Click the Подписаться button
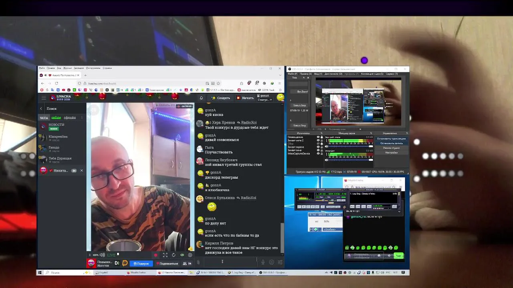 pyautogui.click(x=167, y=263)
